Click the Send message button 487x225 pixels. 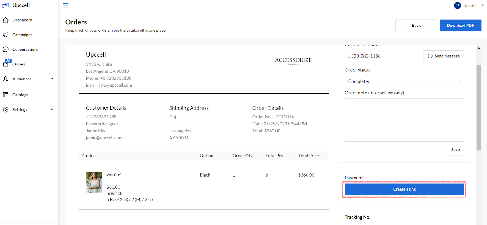(443, 56)
